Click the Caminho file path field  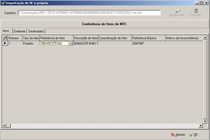[x=89, y=13]
